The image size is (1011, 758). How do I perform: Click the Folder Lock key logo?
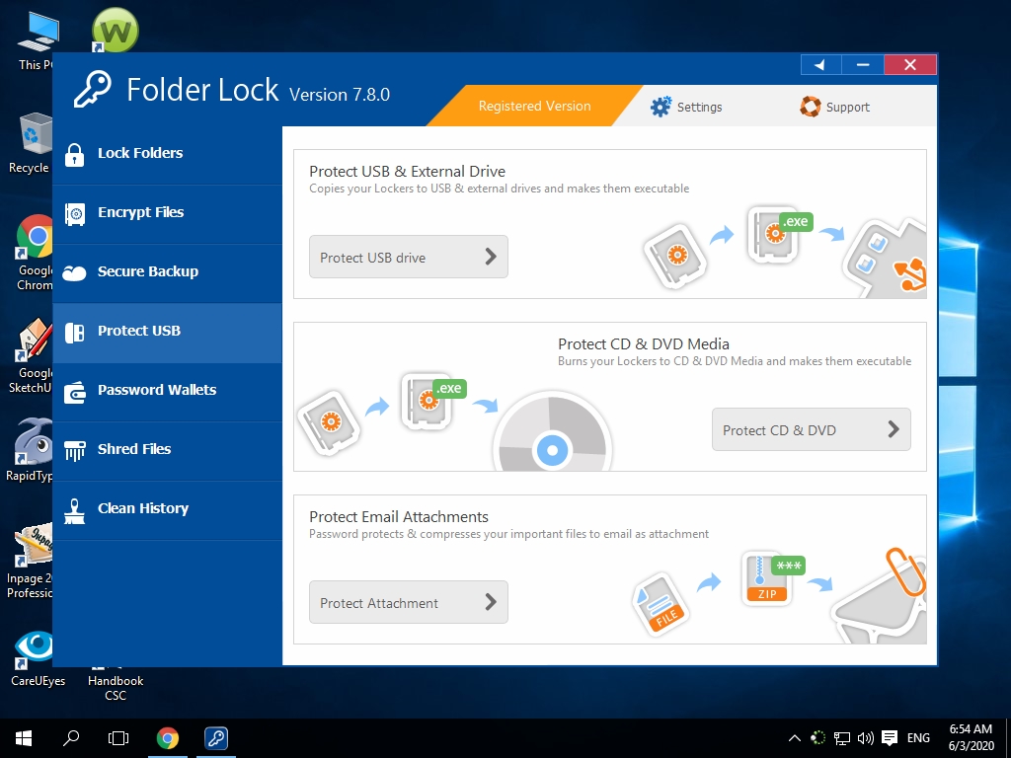tap(92, 90)
